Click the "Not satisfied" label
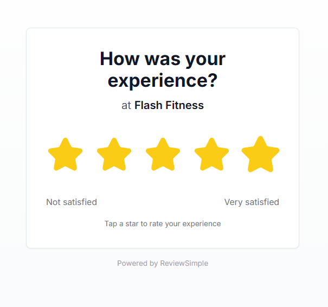 click(x=72, y=202)
